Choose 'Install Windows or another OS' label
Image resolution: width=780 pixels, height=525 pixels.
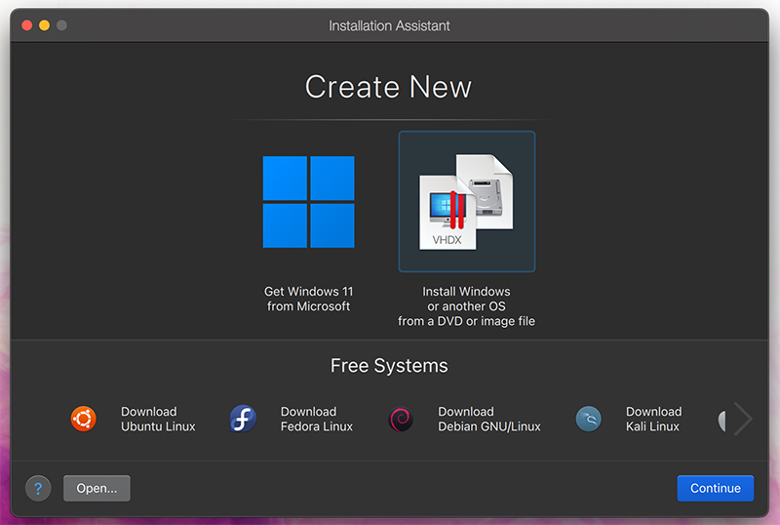pyautogui.click(x=467, y=305)
